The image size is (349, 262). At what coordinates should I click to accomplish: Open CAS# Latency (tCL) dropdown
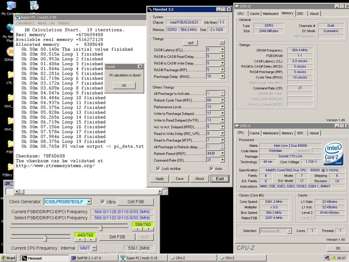222,50
